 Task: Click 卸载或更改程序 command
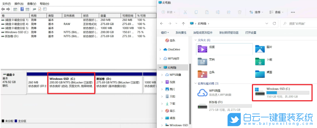[x=203, y=33]
